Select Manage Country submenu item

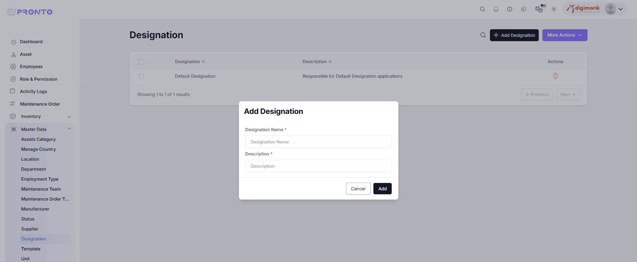point(39,149)
